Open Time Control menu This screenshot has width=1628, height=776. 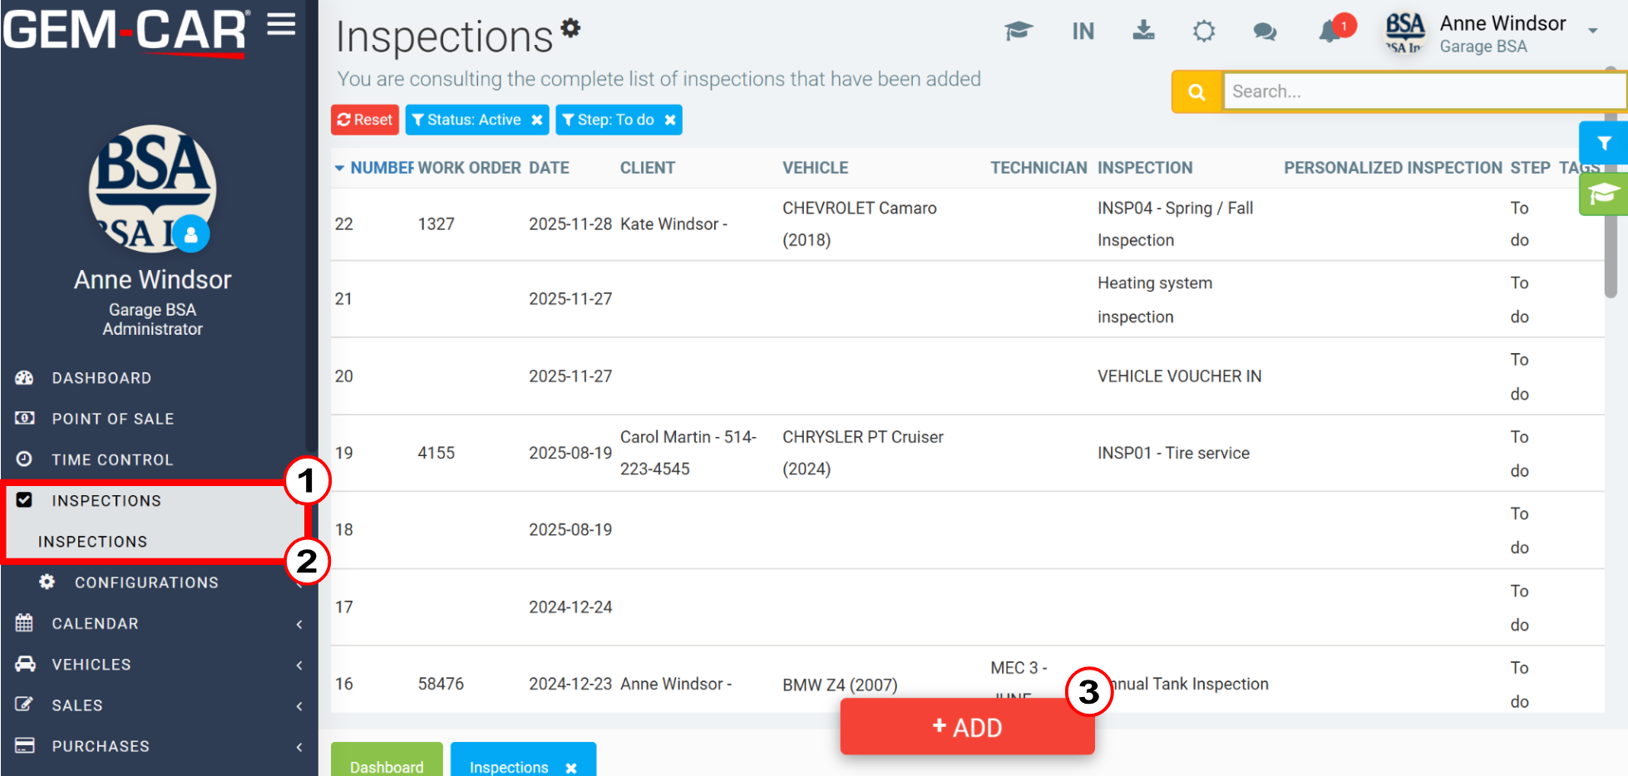pos(112,459)
